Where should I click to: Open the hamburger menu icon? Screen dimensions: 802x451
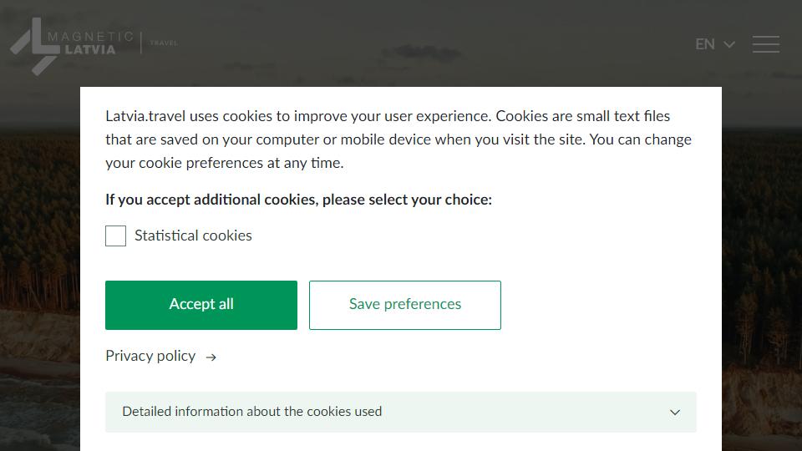click(766, 44)
